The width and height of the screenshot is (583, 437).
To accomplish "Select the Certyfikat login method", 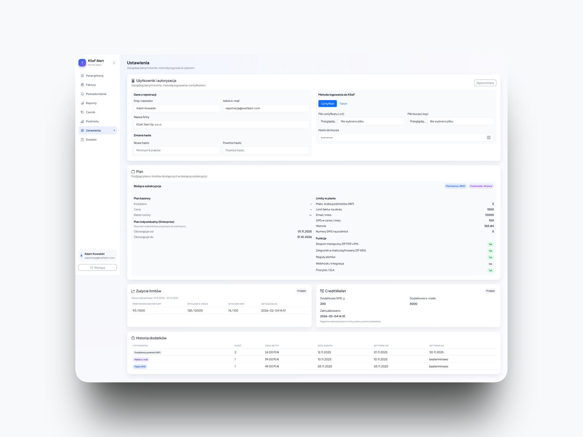I will pyautogui.click(x=327, y=104).
